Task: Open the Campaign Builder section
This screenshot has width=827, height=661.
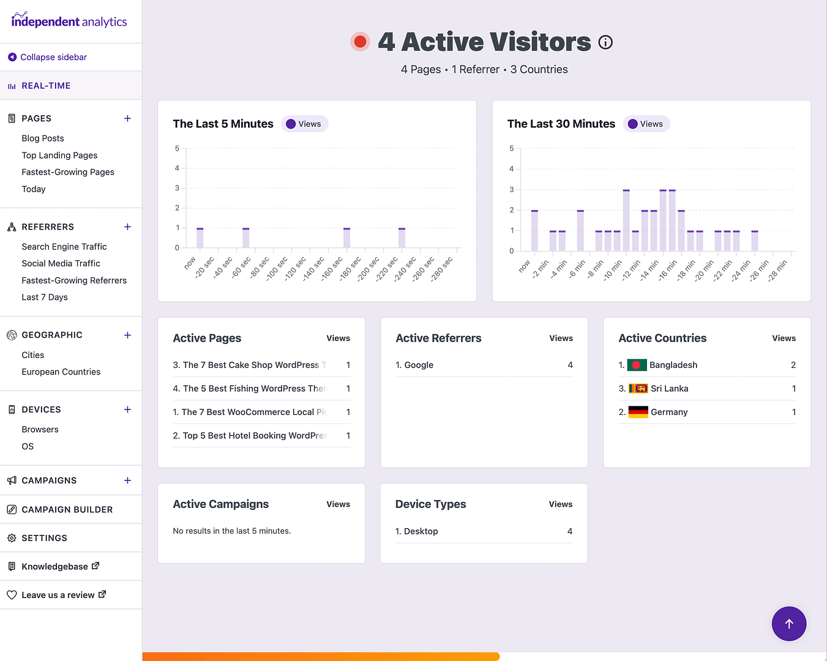Action: click(x=67, y=509)
